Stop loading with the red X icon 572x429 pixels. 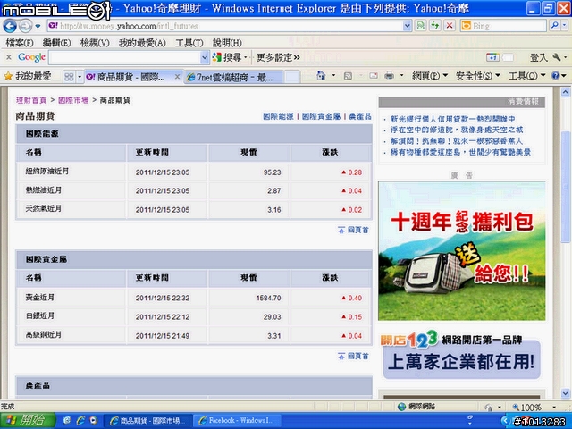tap(450, 26)
